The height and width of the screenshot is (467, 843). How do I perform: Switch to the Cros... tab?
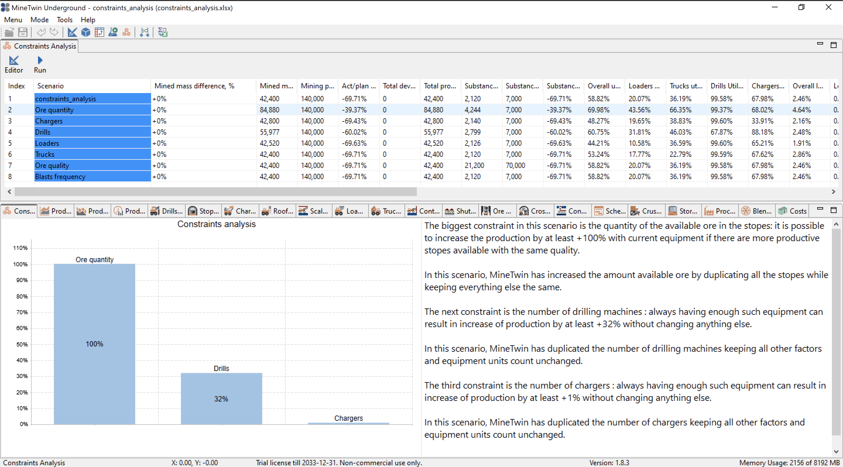click(535, 211)
